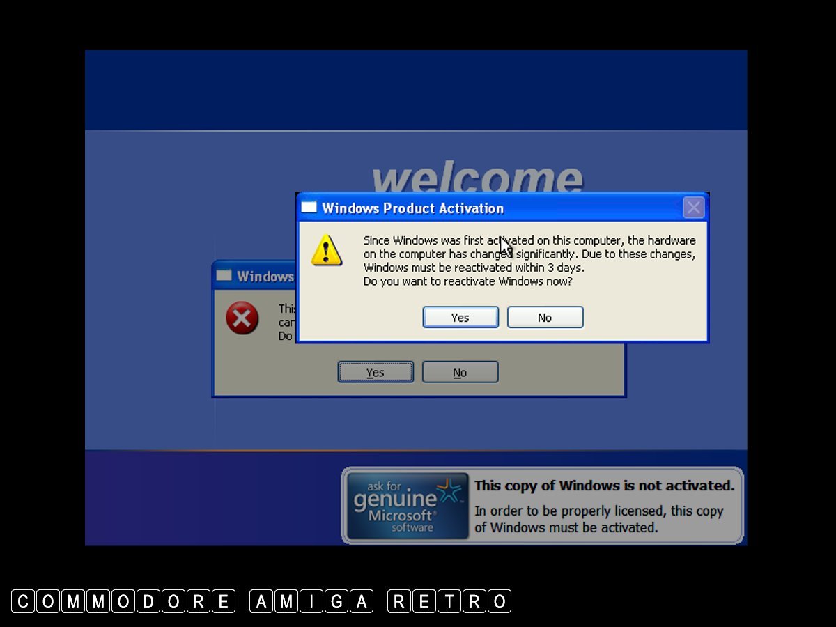Click the "reactivated within 3 days" message text
Viewport: 836px width, 627px height.
point(474,268)
